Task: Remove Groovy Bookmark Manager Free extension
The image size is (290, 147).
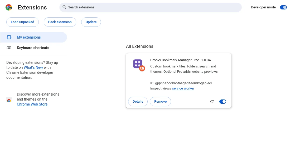Action: tap(160, 102)
